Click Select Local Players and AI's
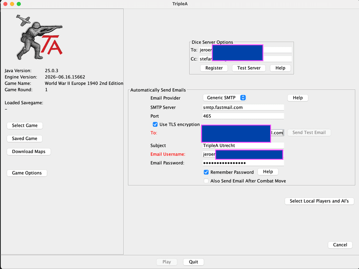 coord(319,201)
